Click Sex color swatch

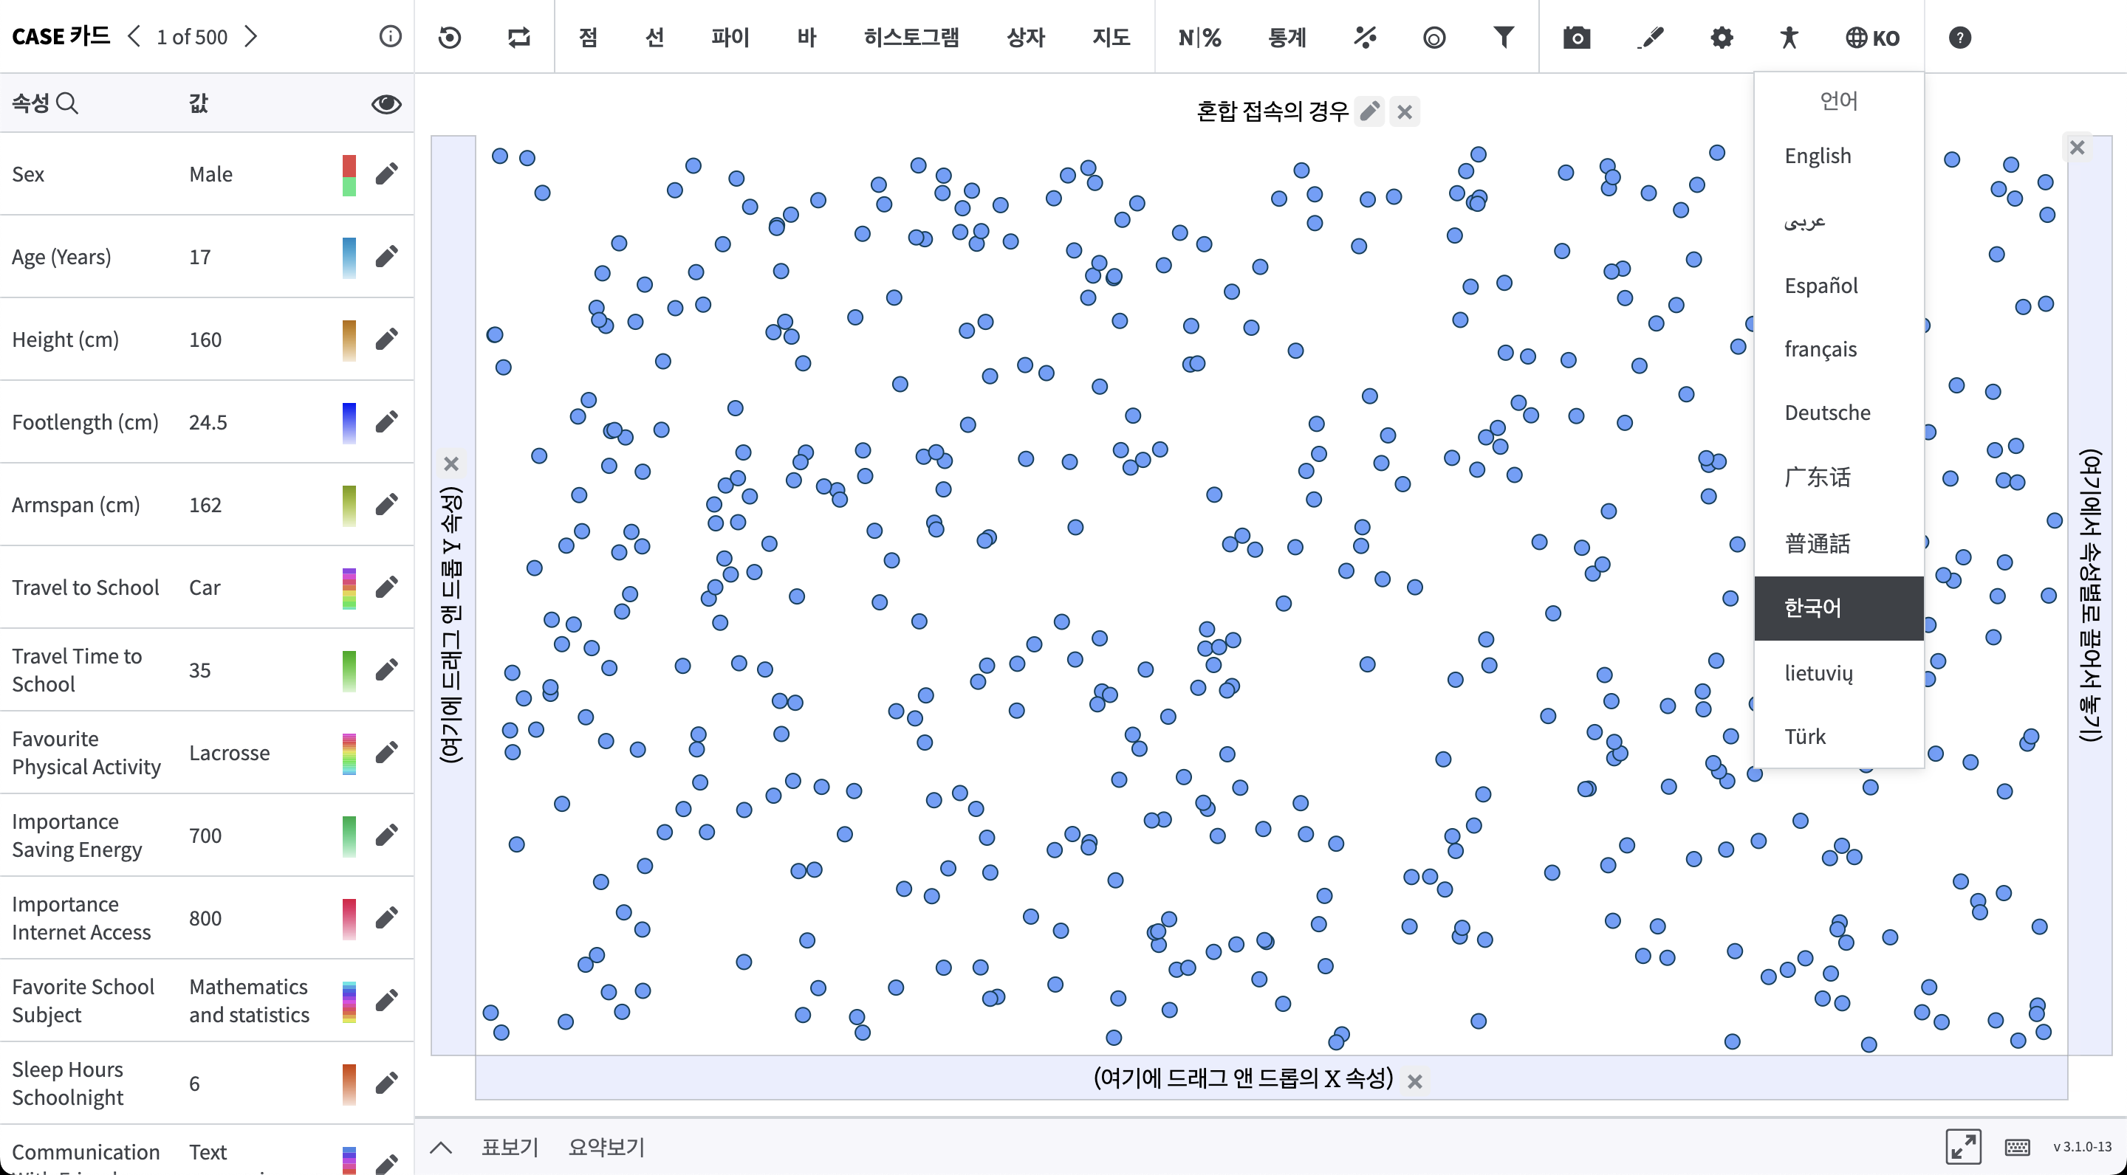click(349, 174)
